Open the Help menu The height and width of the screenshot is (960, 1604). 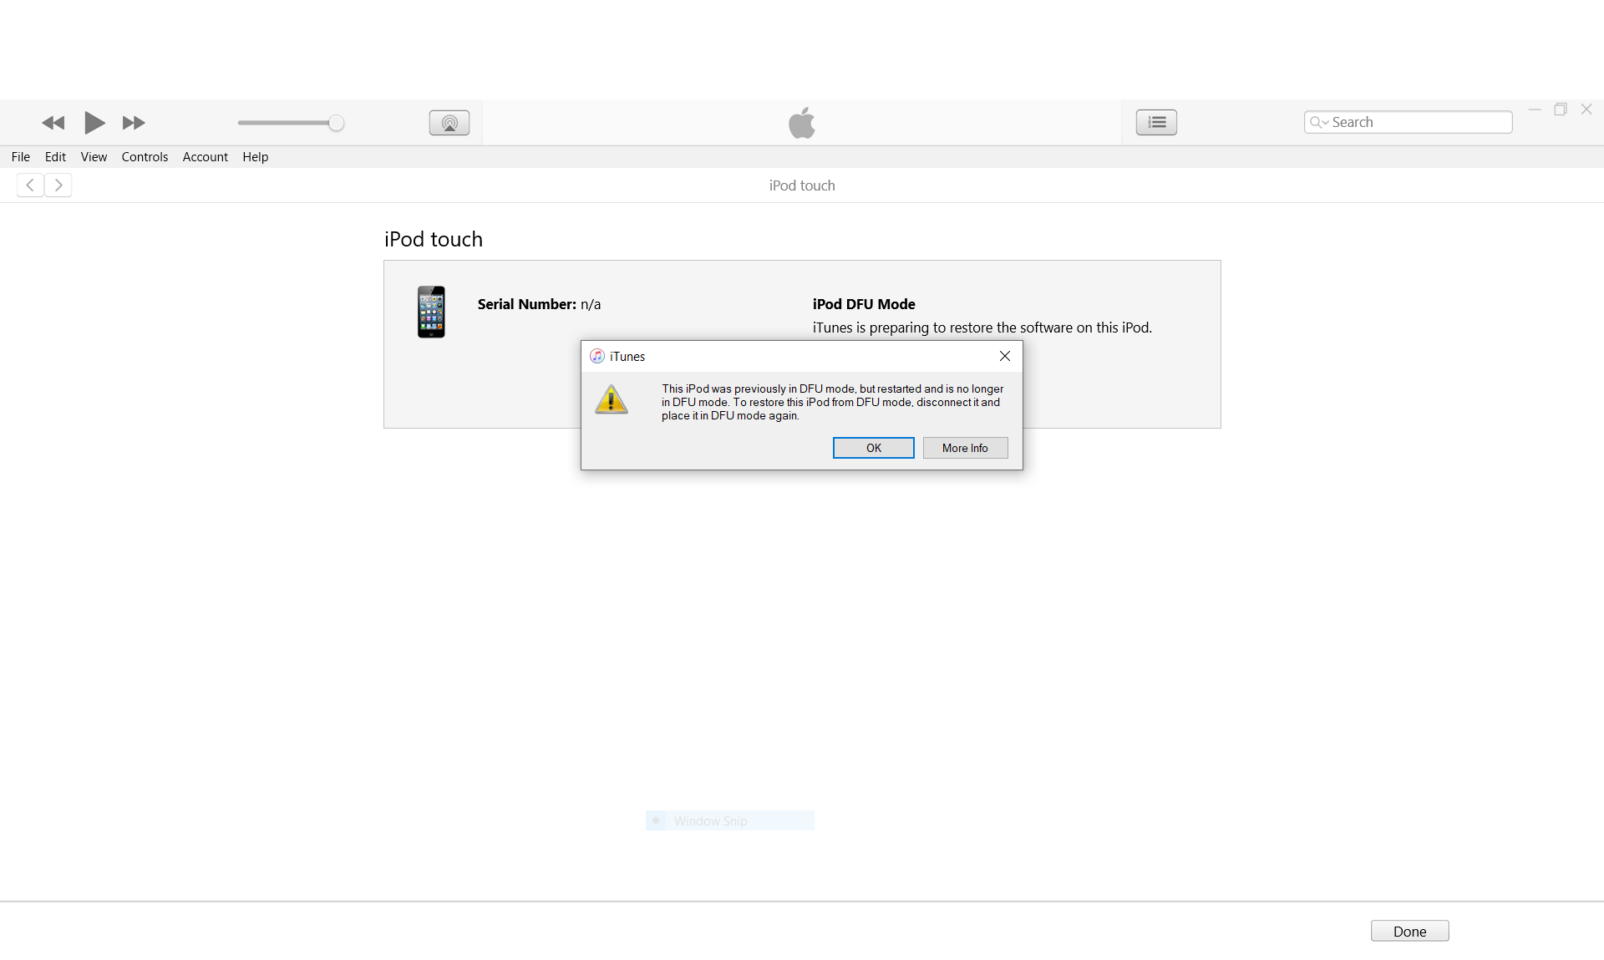[256, 157]
